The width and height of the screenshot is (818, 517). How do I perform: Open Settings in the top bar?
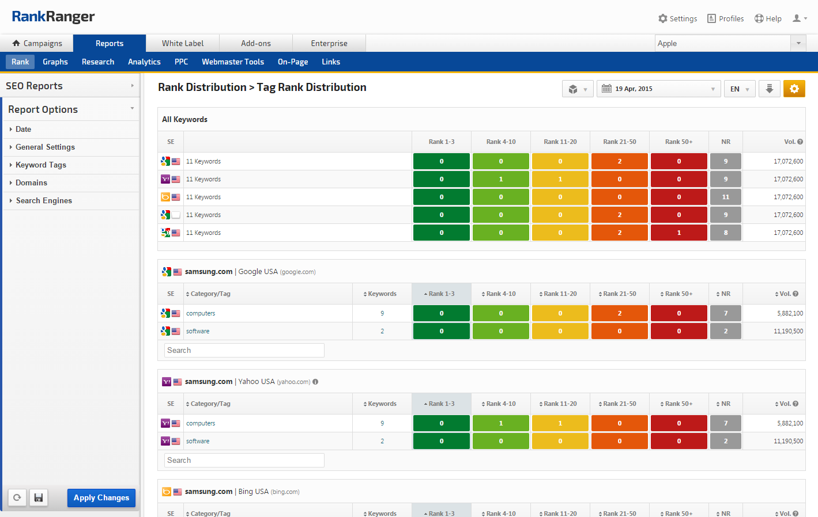click(677, 18)
